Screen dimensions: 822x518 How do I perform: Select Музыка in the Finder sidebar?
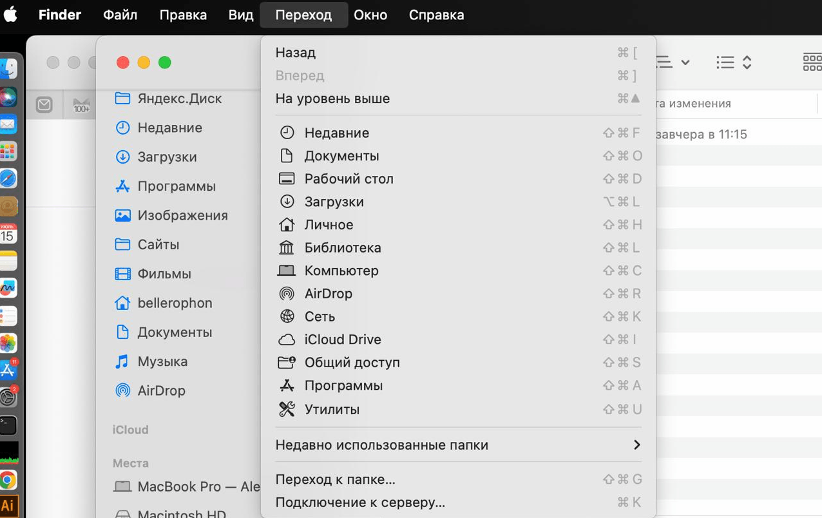tap(151, 361)
